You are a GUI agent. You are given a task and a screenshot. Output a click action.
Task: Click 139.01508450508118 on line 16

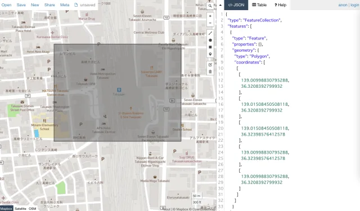(x=265, y=104)
